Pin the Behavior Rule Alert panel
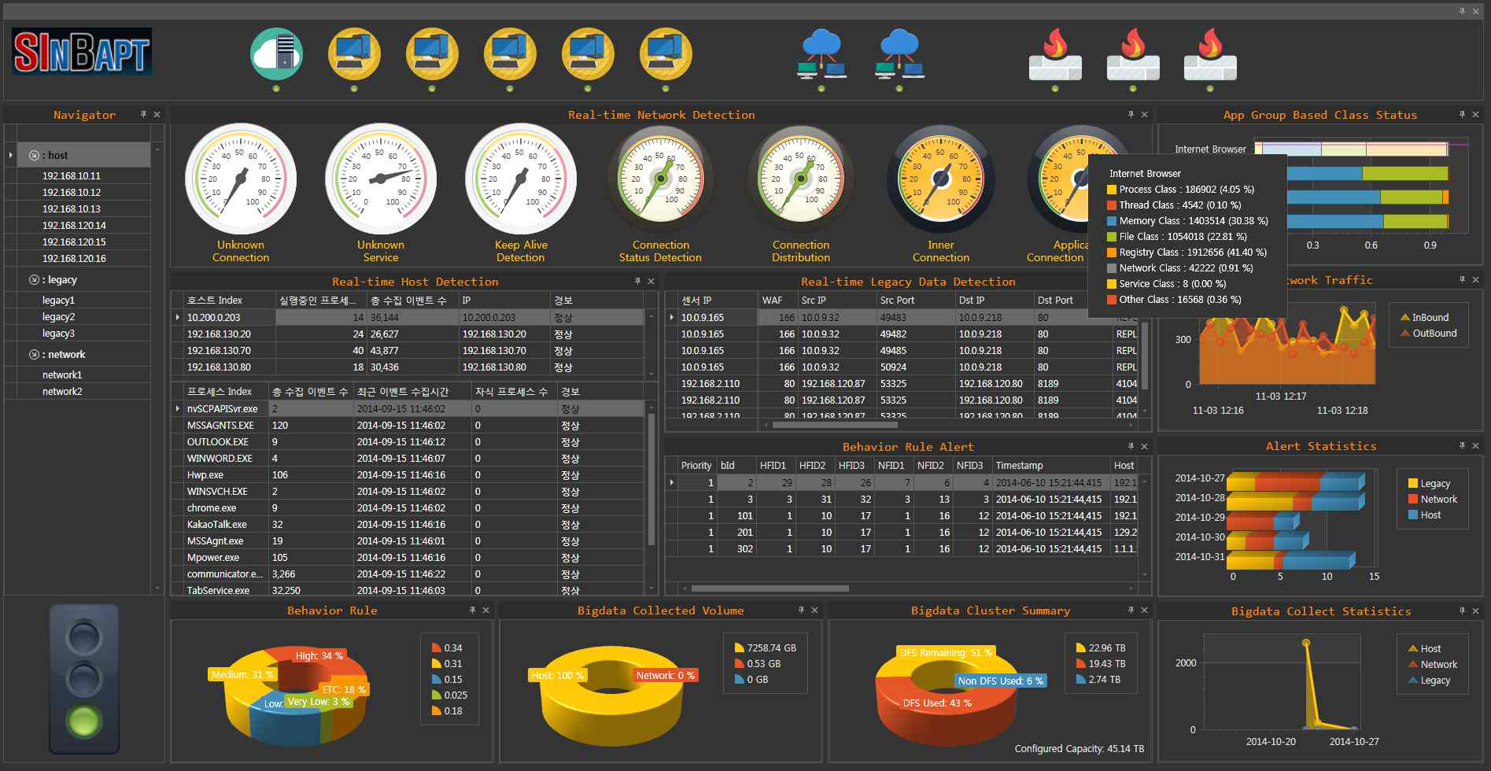 pos(1131,446)
